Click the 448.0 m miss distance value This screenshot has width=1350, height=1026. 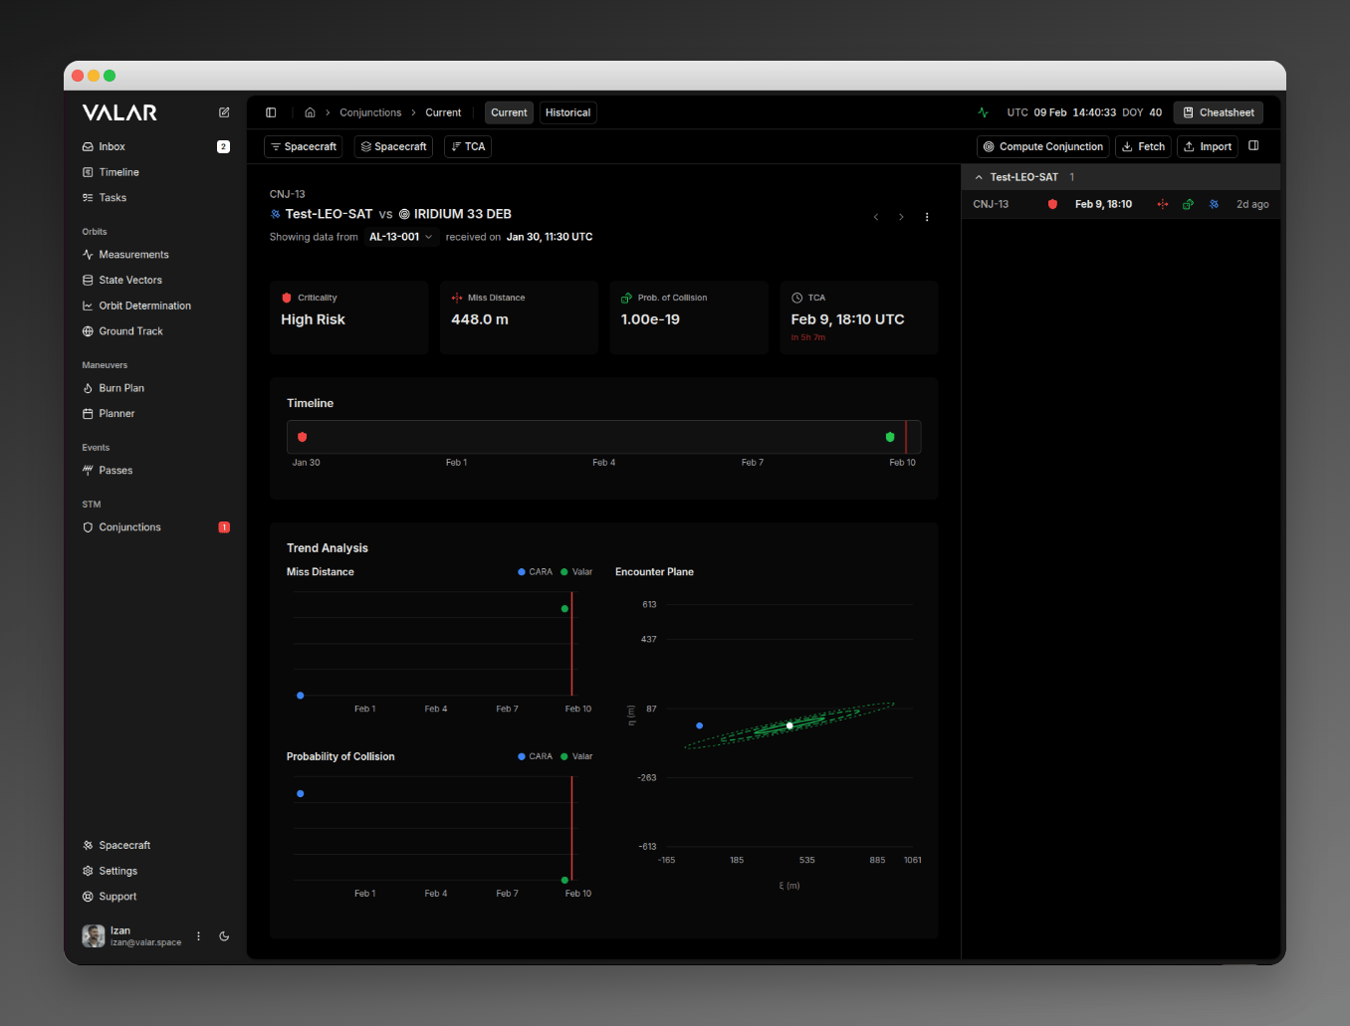(480, 319)
